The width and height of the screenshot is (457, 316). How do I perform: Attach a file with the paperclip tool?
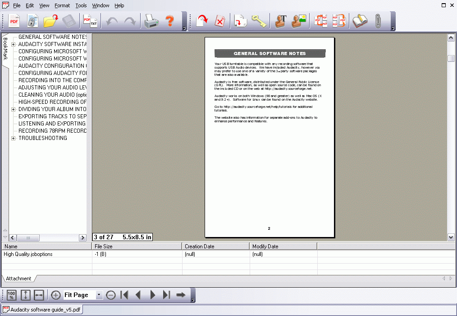378,21
